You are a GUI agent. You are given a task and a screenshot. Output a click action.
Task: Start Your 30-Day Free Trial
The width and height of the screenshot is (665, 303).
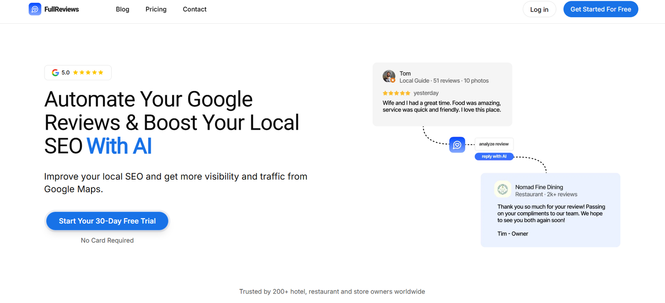107,221
